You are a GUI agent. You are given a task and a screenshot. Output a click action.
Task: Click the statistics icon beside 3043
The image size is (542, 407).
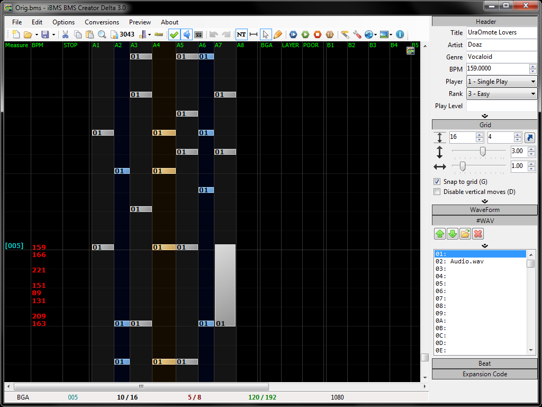114,34
